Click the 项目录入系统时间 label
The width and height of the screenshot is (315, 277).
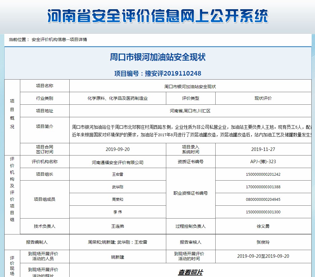point(191,149)
